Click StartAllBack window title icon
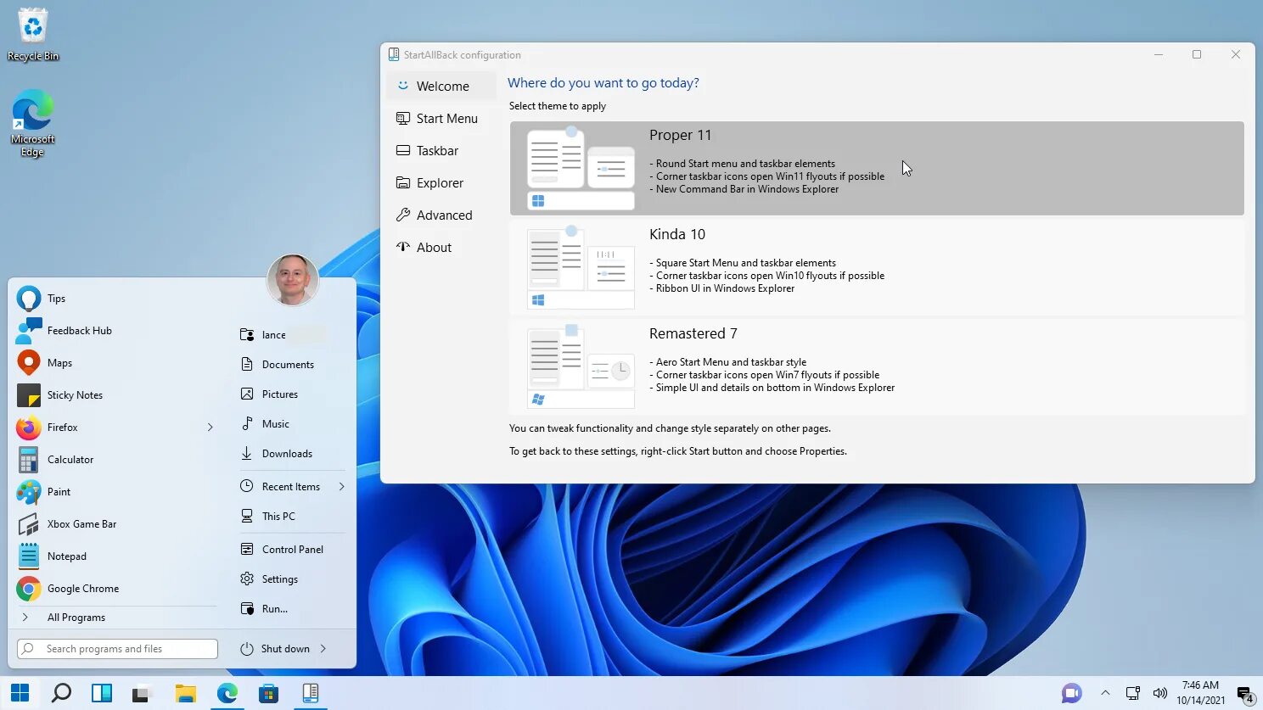Screen dimensions: 1263x710 coord(394,54)
